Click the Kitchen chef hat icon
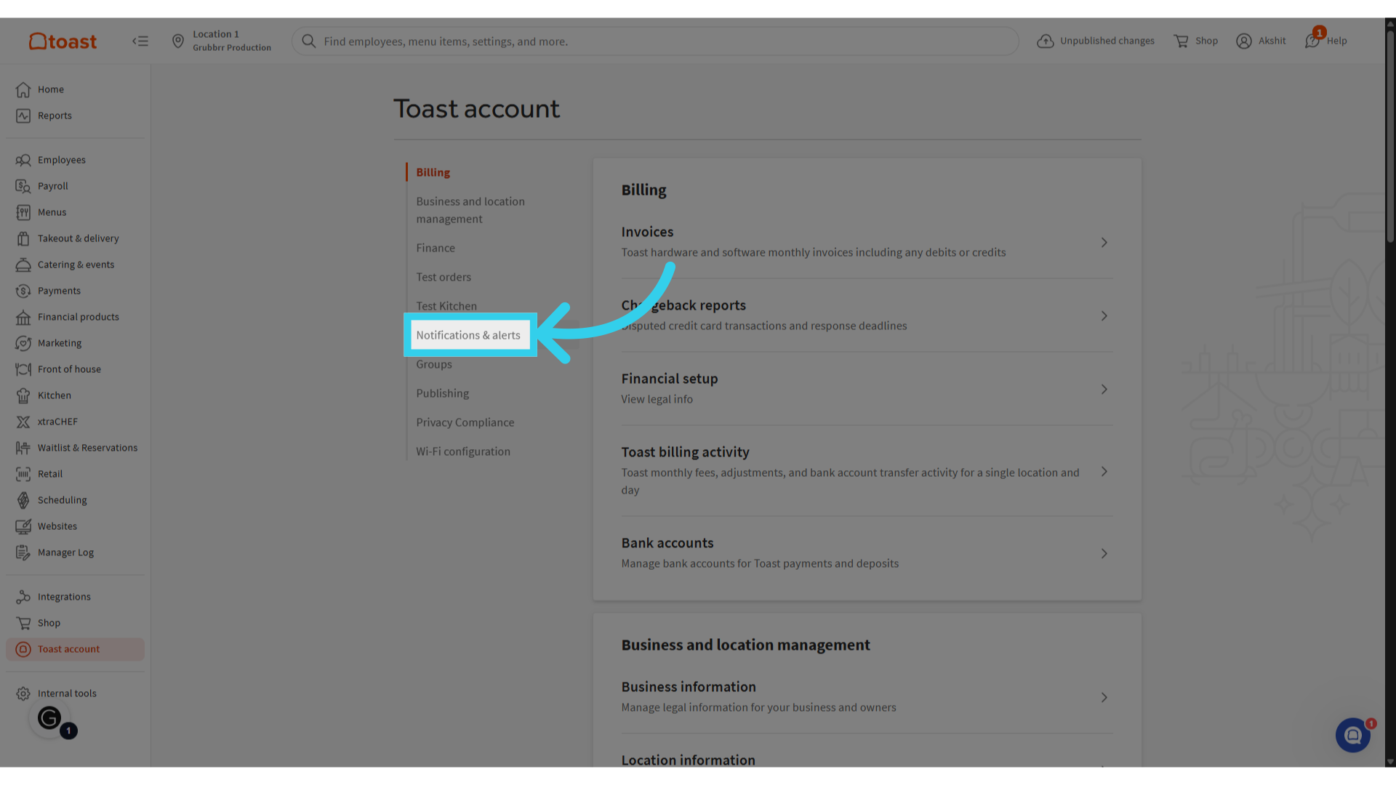The image size is (1396, 785). pos(23,395)
